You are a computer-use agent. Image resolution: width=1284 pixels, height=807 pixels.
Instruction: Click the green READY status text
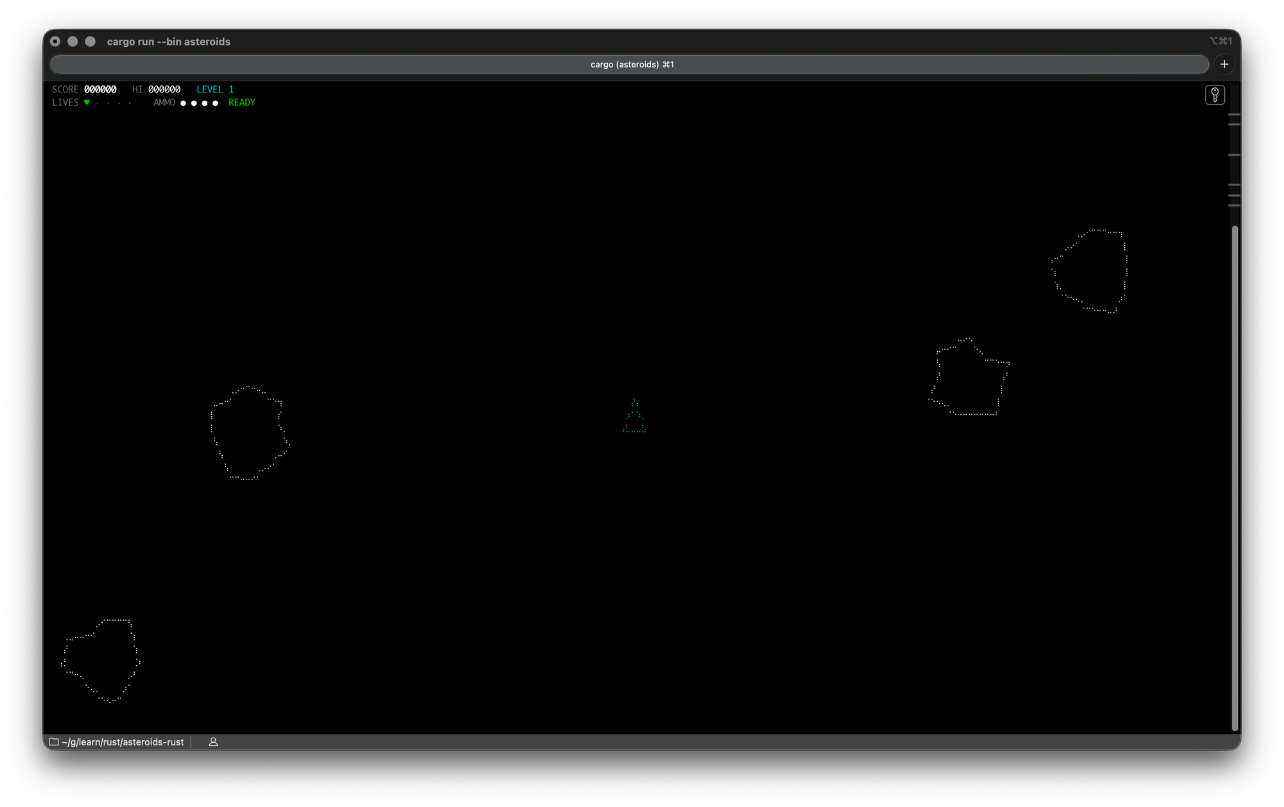241,103
